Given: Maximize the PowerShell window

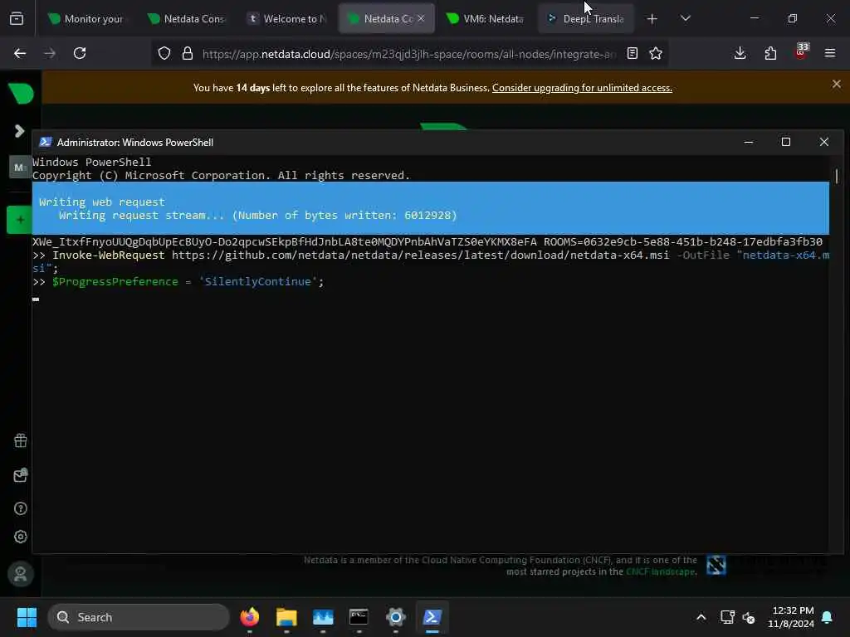Looking at the screenshot, I should [x=786, y=142].
